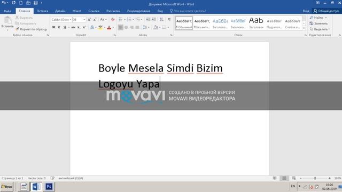Image resolution: width=342 pixels, height=192 pixels.
Task: Align the paragraph to the right
Action: coord(131,27)
